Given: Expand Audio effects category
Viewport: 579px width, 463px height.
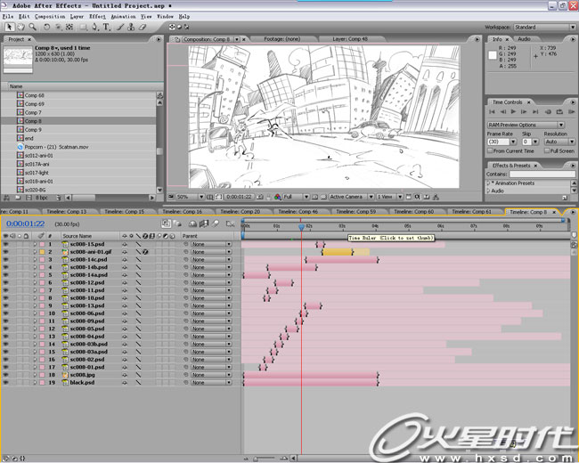Looking at the screenshot, I should [488, 191].
